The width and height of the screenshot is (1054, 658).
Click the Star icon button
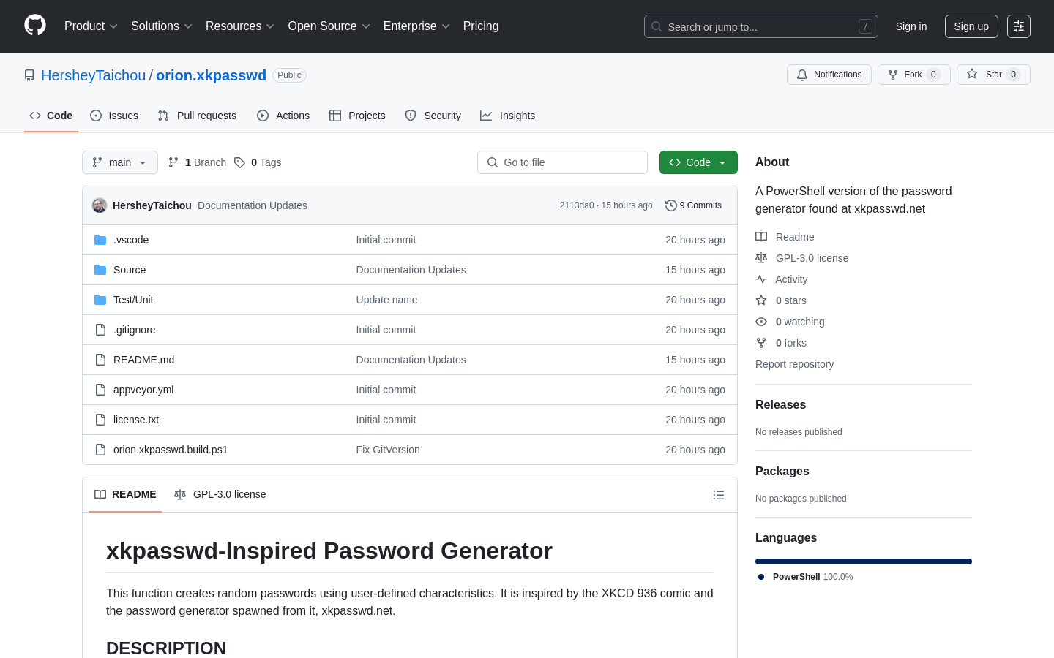(x=972, y=74)
